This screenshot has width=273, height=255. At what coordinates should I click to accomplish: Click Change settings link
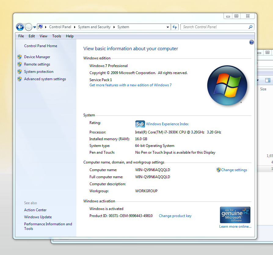pyautogui.click(x=234, y=170)
